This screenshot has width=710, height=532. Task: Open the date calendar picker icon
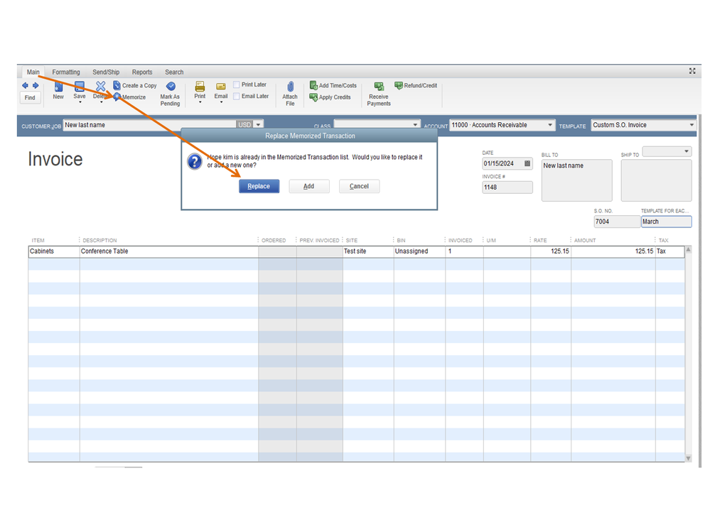[527, 163]
